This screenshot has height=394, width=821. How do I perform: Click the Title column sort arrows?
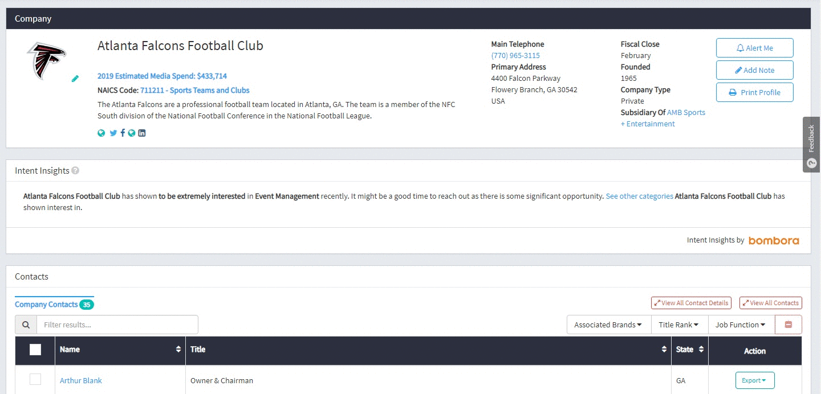[x=664, y=350]
